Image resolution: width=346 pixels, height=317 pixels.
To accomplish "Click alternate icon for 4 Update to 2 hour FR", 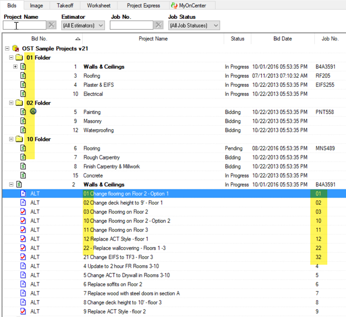I will click(x=23, y=266).
